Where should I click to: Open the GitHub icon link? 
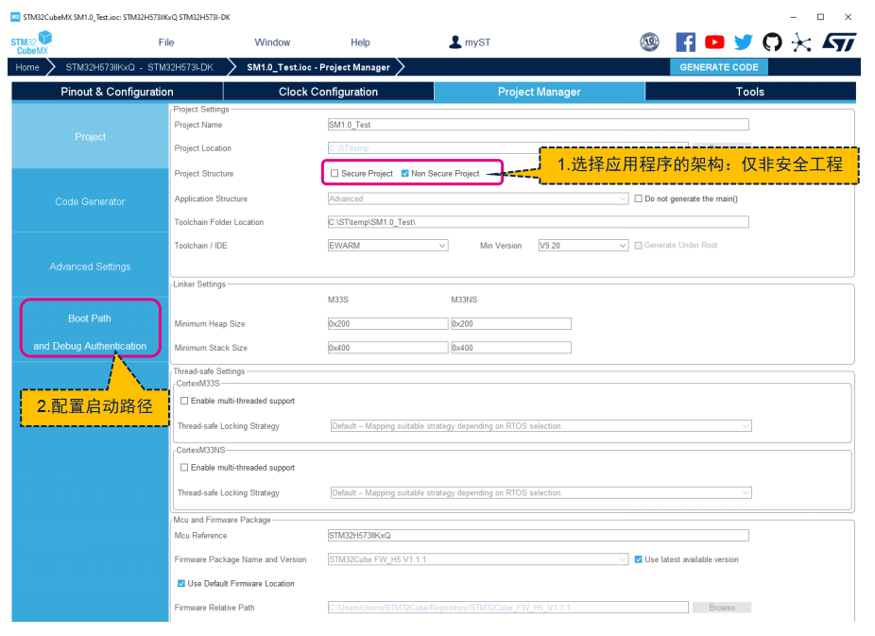click(772, 42)
